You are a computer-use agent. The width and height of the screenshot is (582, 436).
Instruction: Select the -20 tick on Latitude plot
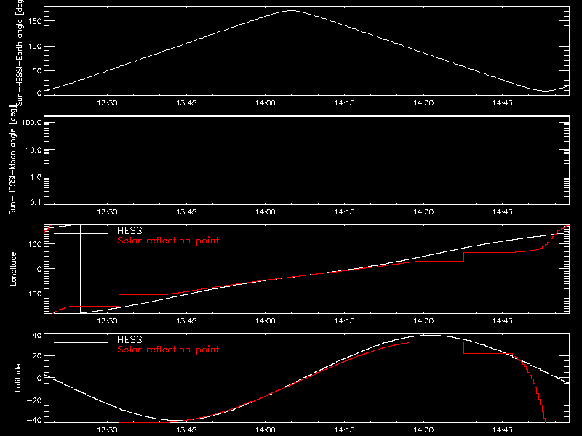[x=34, y=400]
